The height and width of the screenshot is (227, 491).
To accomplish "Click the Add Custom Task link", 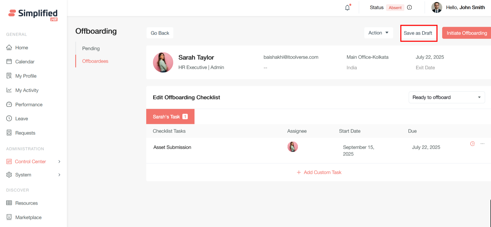I will coord(319,172).
